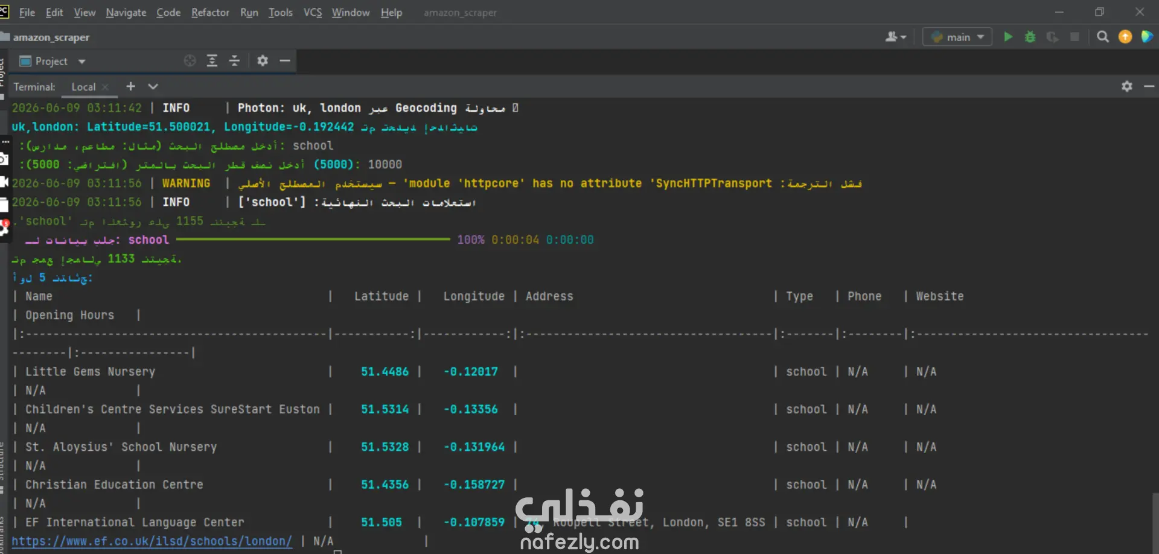Hide the Project panel with minus icon
Screen dimensions: 1159x554
pos(285,60)
